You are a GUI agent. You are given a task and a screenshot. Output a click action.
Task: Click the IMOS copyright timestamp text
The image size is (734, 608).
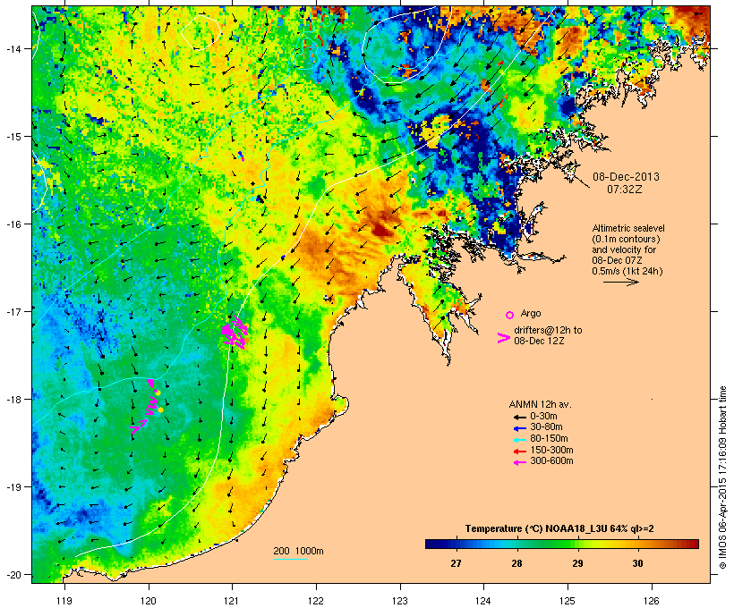[x=722, y=477]
